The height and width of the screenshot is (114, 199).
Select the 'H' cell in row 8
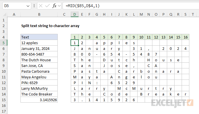(148, 60)
